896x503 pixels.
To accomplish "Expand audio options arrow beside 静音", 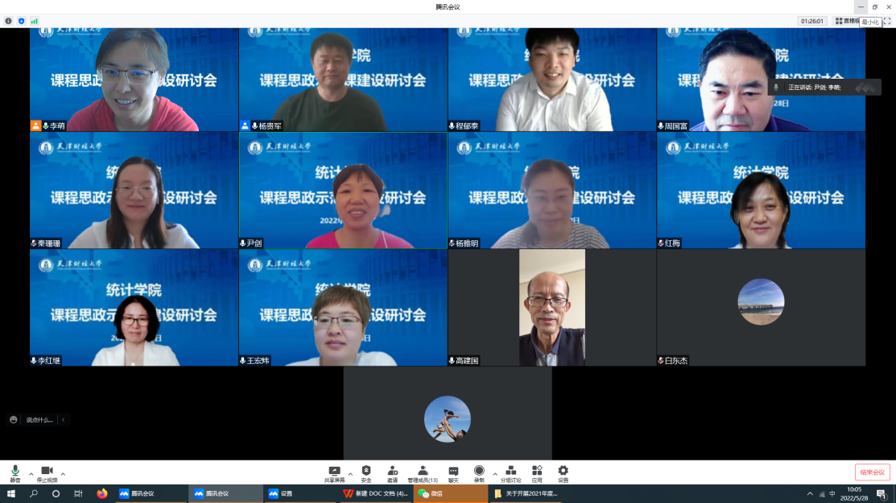I will 31,474.
